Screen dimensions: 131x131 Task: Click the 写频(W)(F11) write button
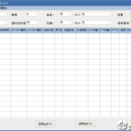(45, 124)
